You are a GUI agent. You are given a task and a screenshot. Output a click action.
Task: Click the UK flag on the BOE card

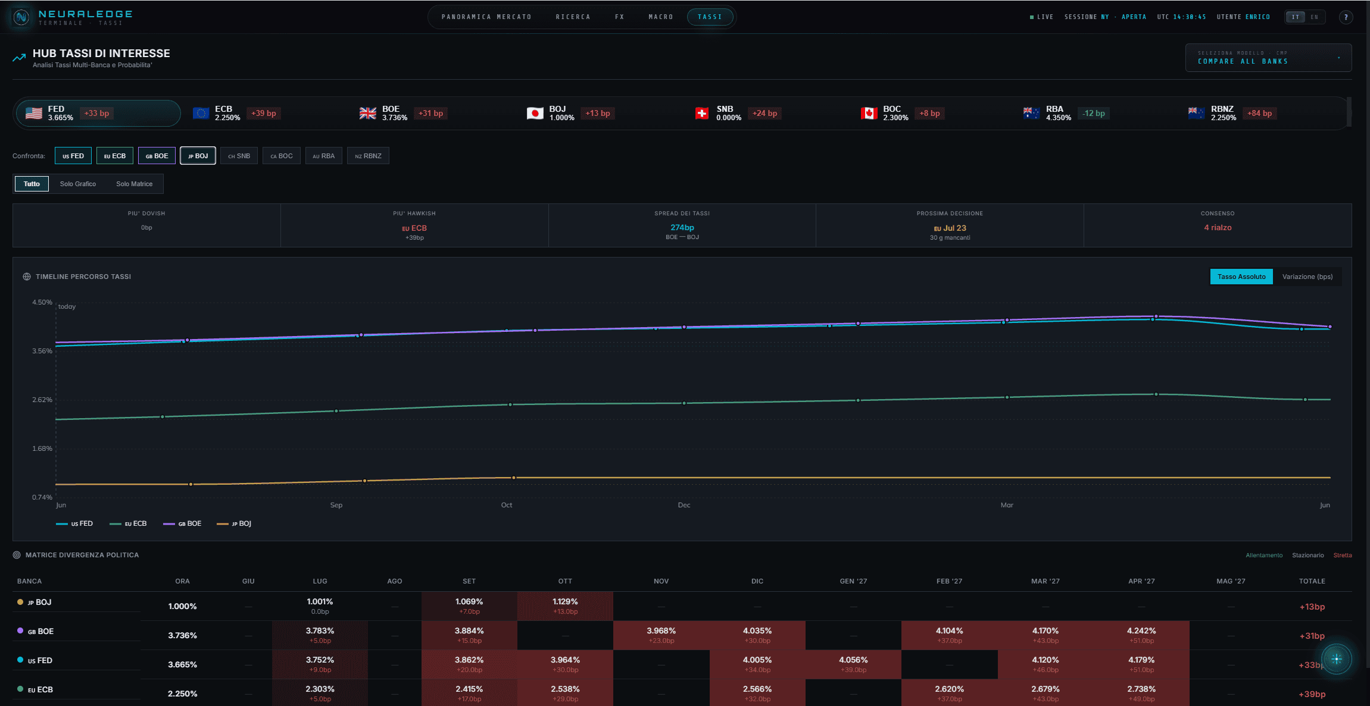click(x=368, y=113)
